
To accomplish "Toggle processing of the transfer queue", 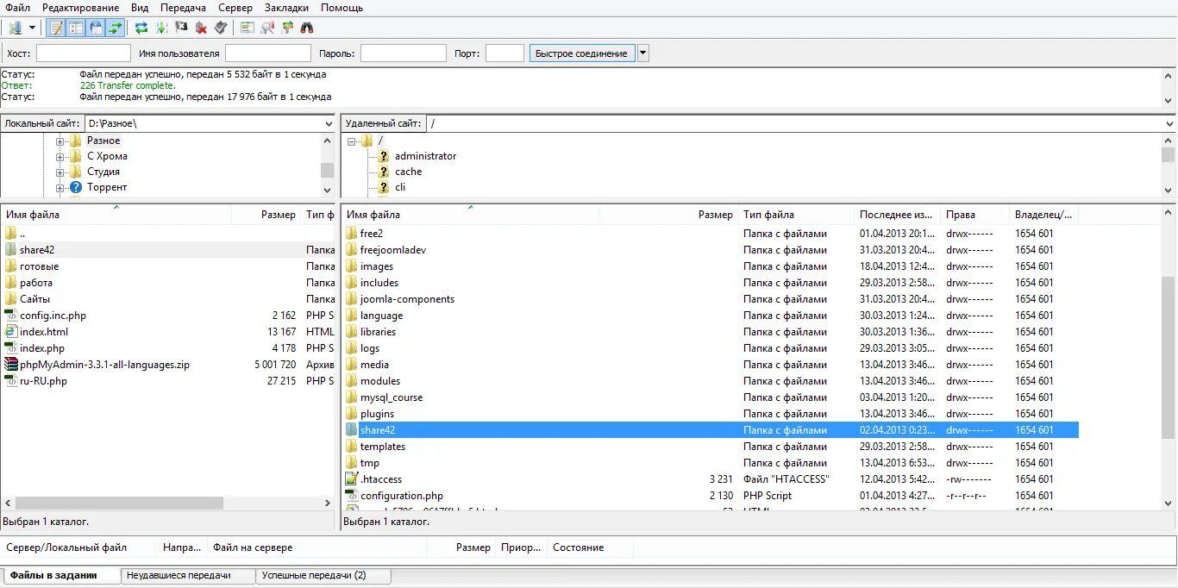I will point(160,27).
